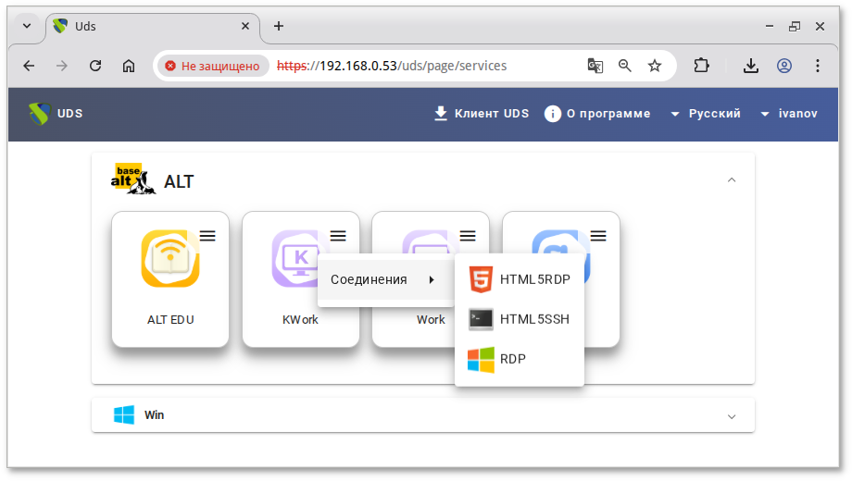Download Клиент UDS
This screenshot has height=481, width=852.
pos(482,114)
